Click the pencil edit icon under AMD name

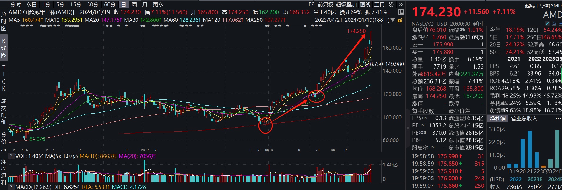(x=547, y=23)
